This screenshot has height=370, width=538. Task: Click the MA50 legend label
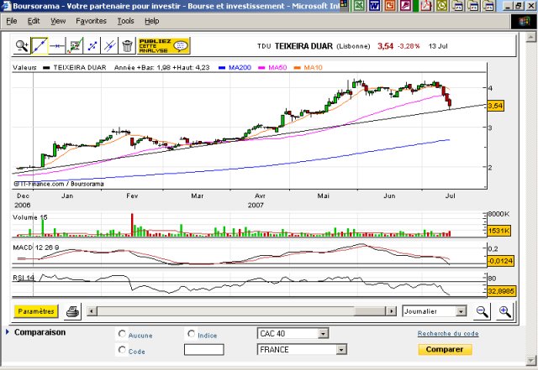point(277,67)
